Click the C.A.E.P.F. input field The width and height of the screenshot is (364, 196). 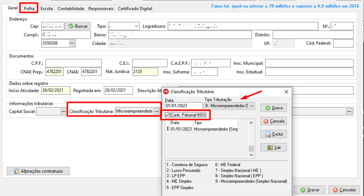211,63
